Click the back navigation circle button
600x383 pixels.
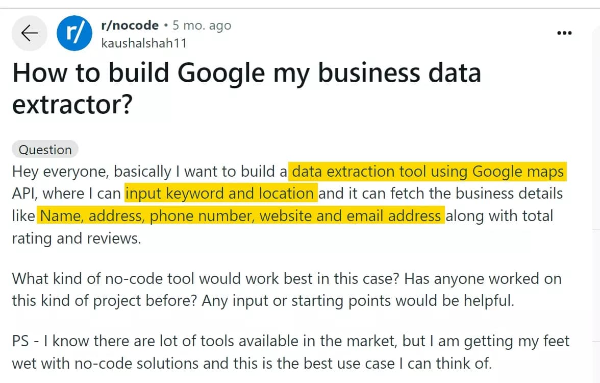point(29,33)
